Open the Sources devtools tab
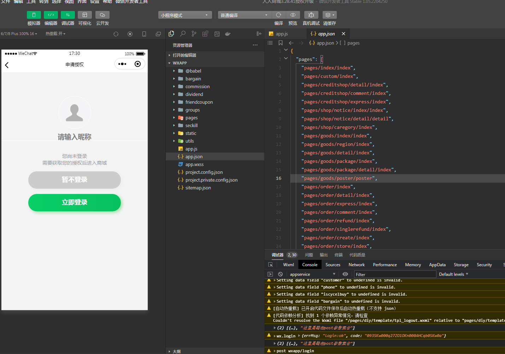Screen dimensions: 505x354 333,265
